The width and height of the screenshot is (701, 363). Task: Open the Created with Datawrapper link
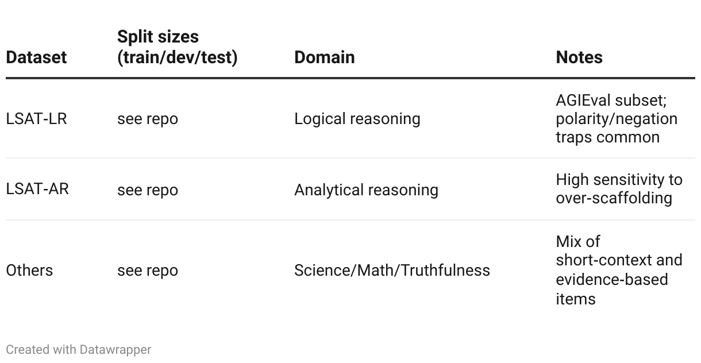tap(79, 349)
